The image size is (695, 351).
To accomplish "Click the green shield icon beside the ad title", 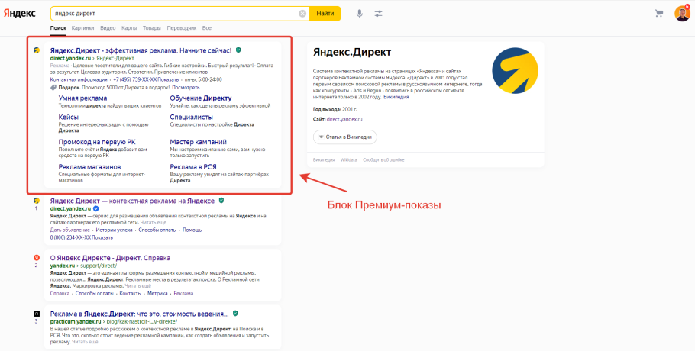I will (x=239, y=50).
